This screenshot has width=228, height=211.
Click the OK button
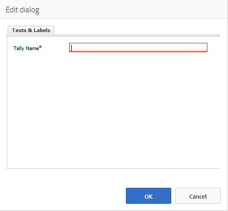(149, 196)
